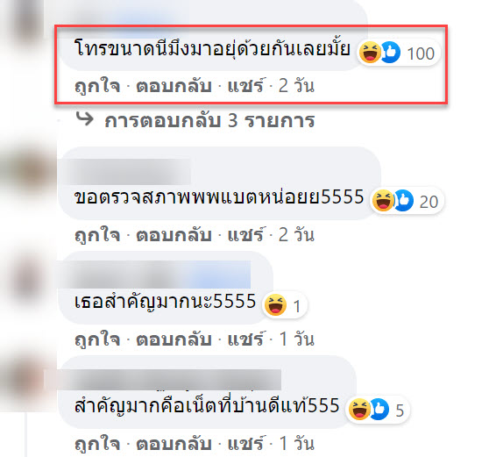Click the laughing emoji on the 100-reaction comment
This screenshot has height=457, width=496.
370,52
